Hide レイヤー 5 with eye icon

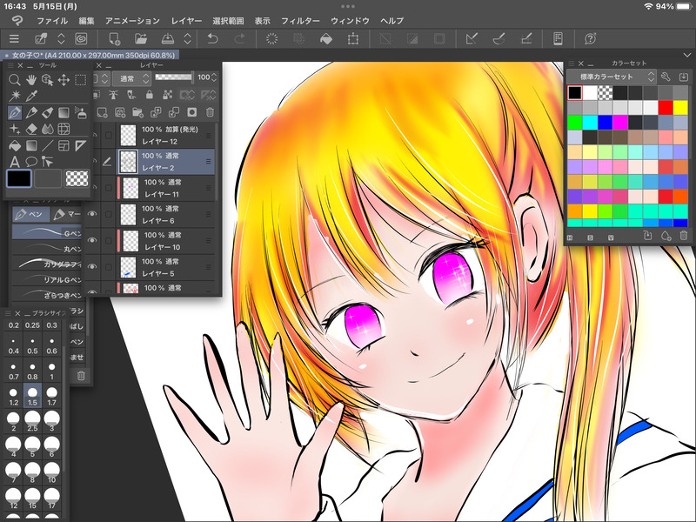(x=92, y=267)
